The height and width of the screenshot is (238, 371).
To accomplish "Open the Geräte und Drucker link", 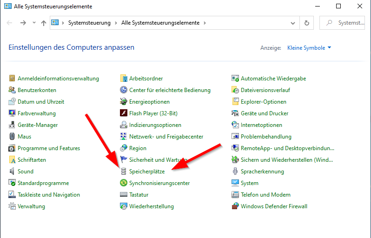I will 265,113.
